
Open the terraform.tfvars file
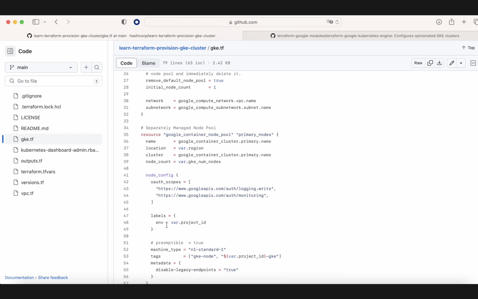pos(54,172)
